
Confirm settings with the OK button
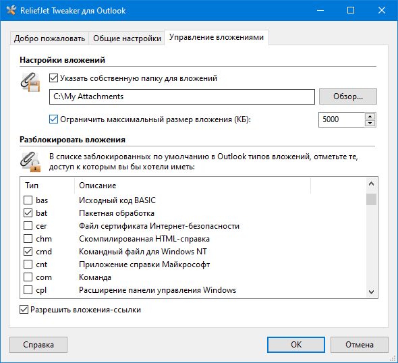coord(296,345)
